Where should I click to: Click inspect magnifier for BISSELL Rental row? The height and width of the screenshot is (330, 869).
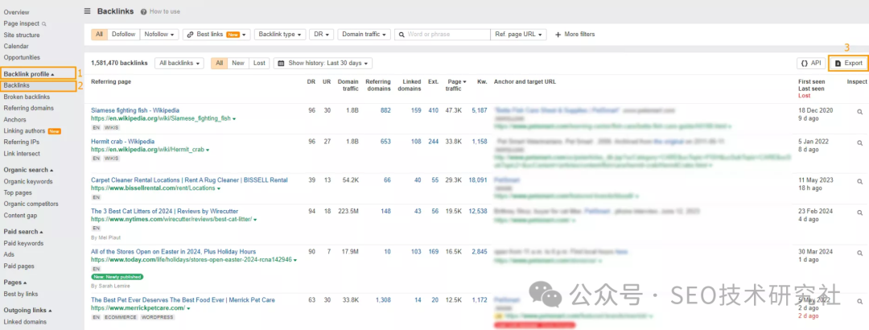click(859, 180)
